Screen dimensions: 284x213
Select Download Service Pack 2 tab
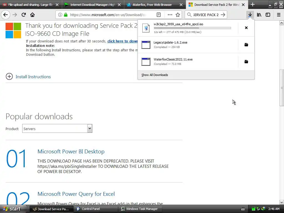click(x=217, y=5)
